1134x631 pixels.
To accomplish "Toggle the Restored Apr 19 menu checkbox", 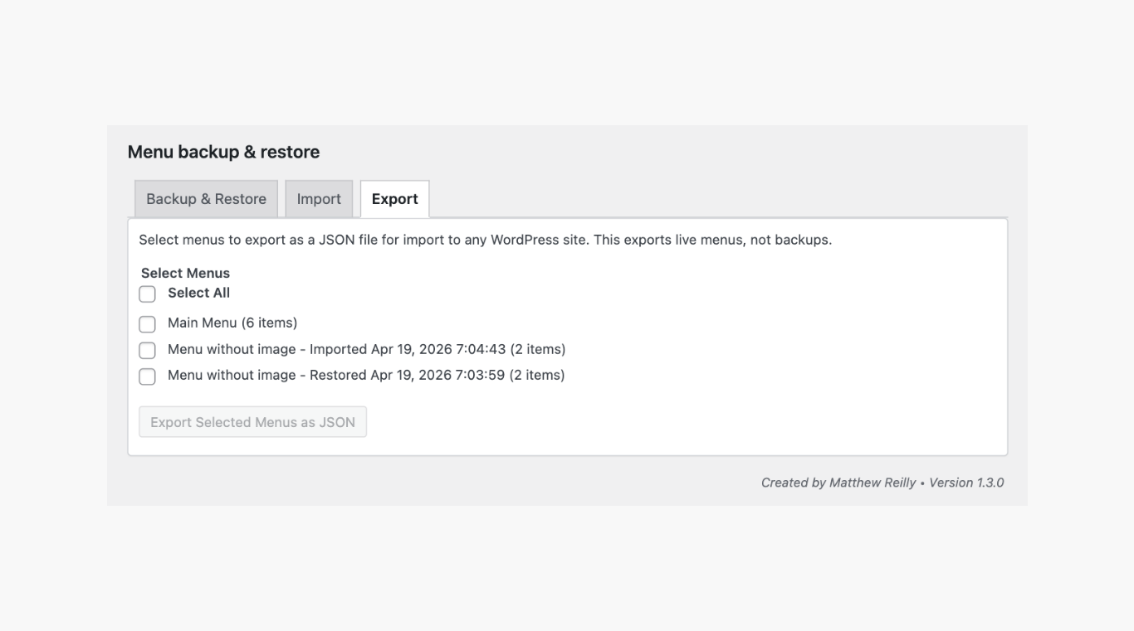I will pos(147,376).
